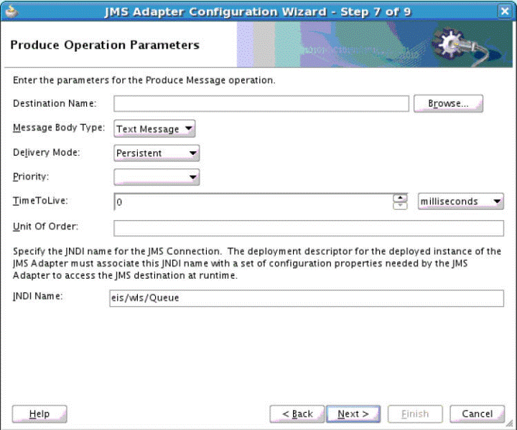Screen dimensions: 517x430
Task: Click the 'Unit Of Order:' label
Action: coord(45,226)
